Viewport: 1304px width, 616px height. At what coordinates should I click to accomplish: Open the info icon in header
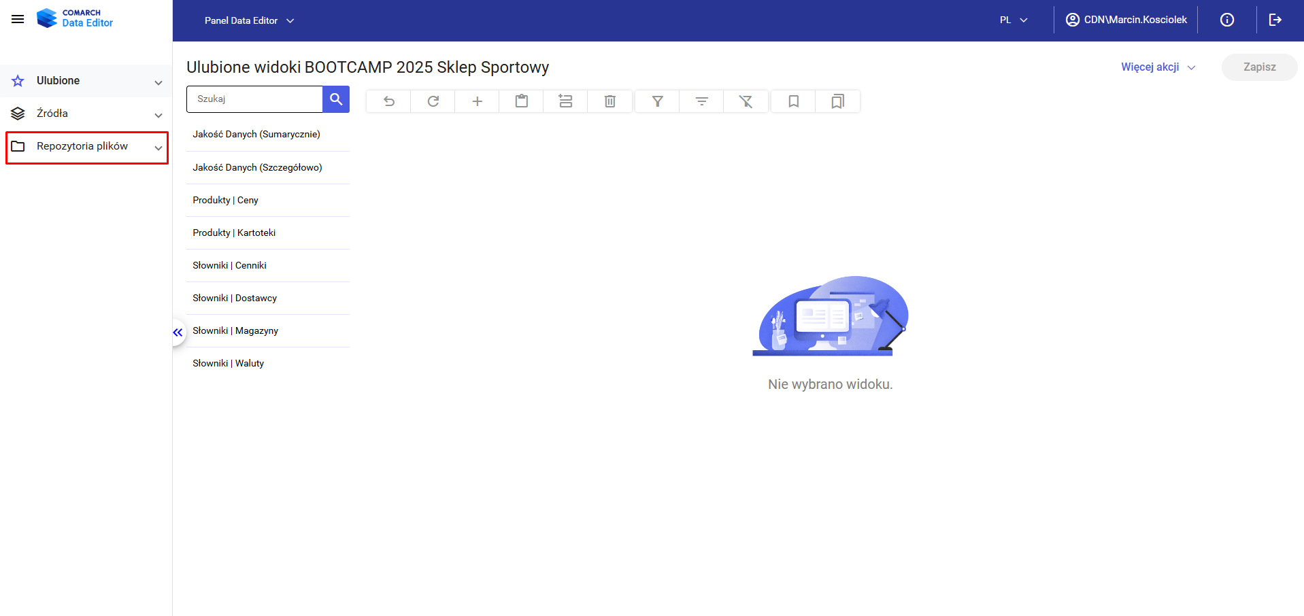(x=1227, y=20)
